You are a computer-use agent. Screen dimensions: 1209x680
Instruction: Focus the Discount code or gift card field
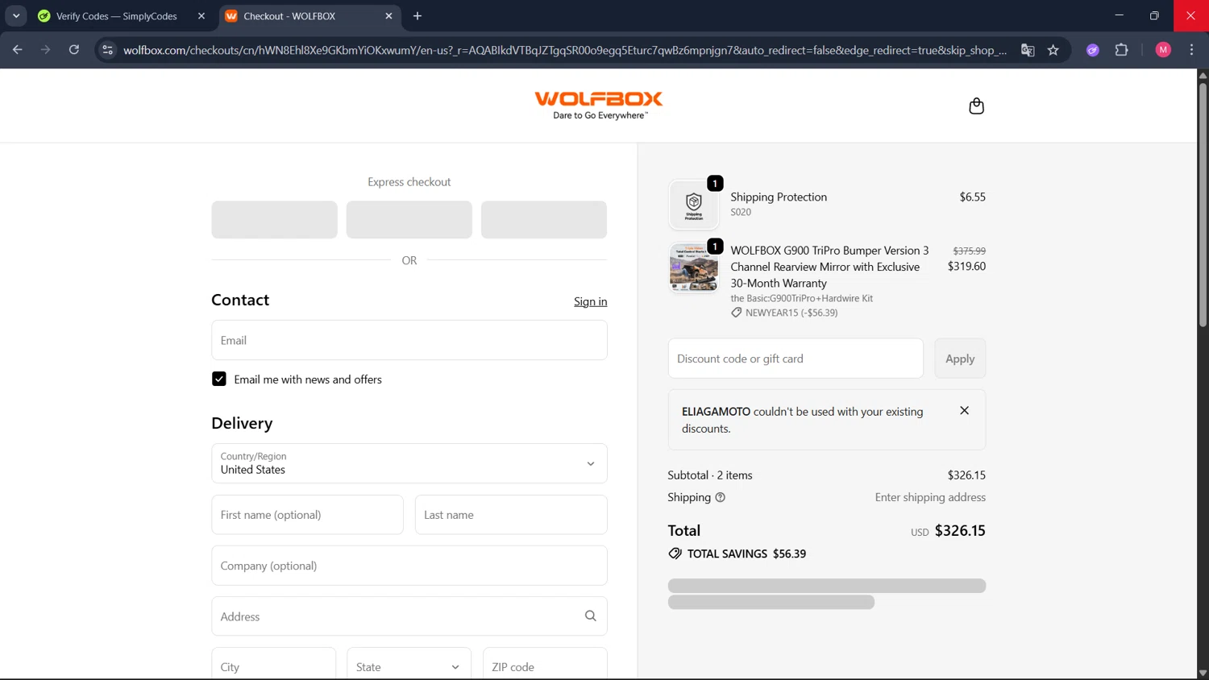(796, 359)
